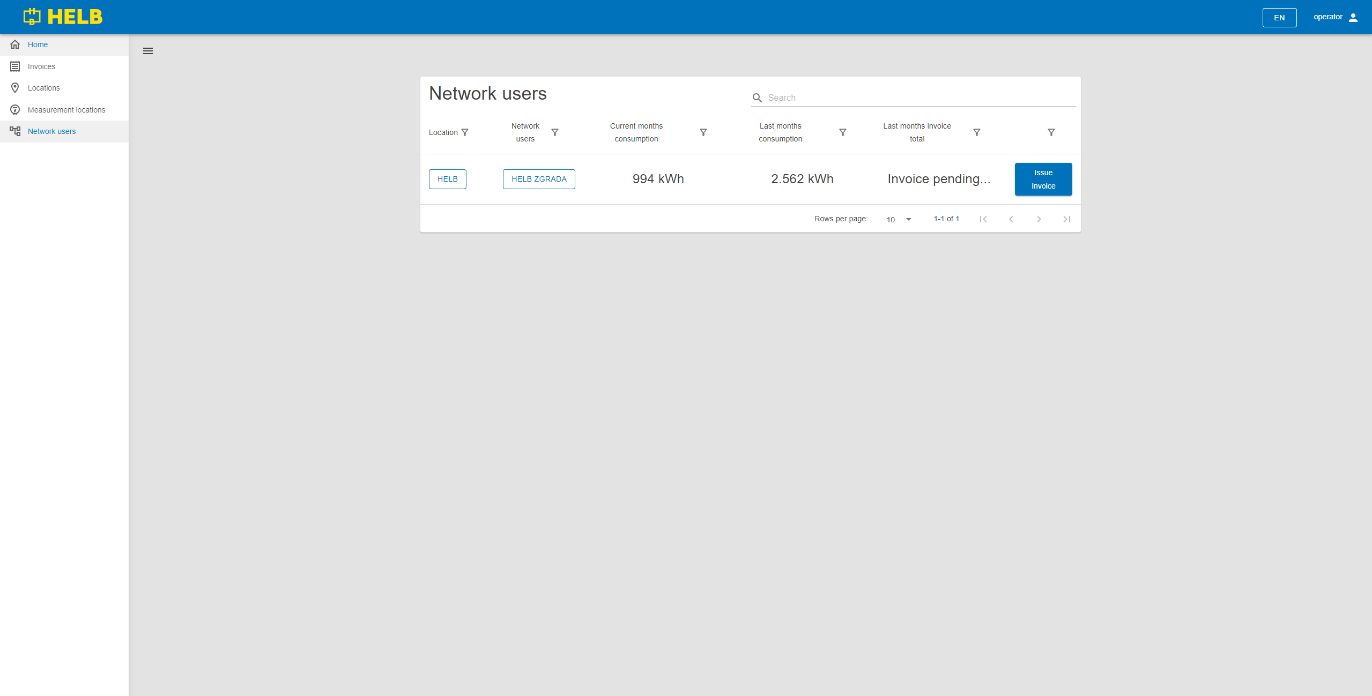Go to the next page of the table

coord(1039,219)
